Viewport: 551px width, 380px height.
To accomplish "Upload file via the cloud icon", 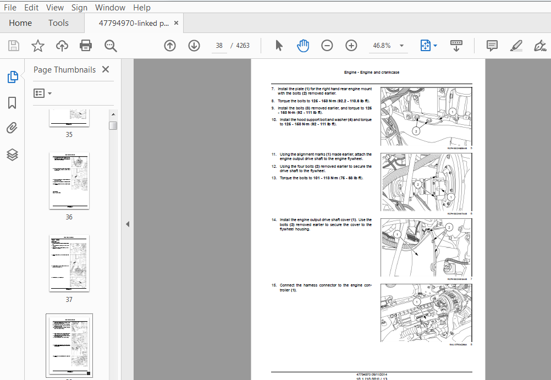I will (x=62, y=46).
